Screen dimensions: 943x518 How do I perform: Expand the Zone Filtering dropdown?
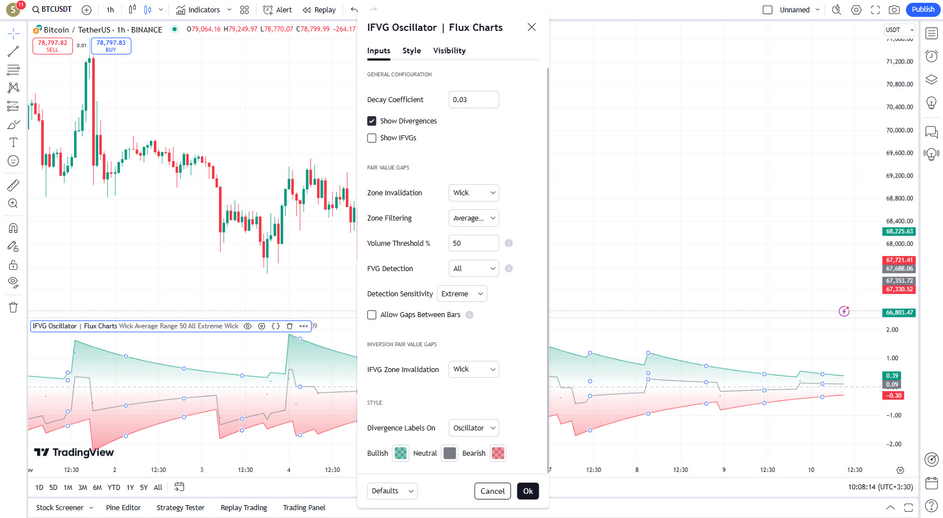[474, 218]
